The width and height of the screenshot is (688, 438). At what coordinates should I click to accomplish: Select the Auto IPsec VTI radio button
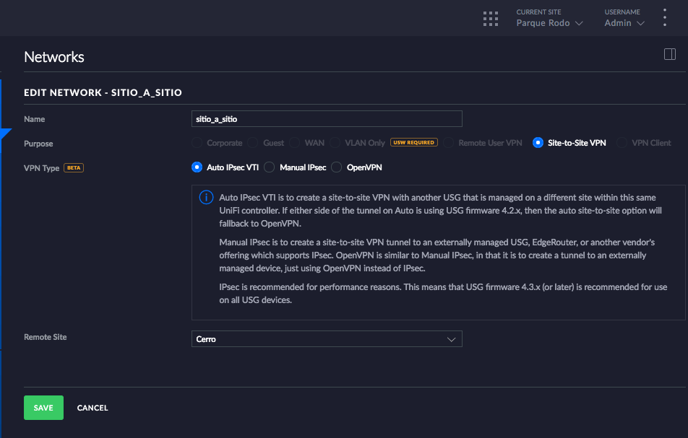click(x=197, y=167)
